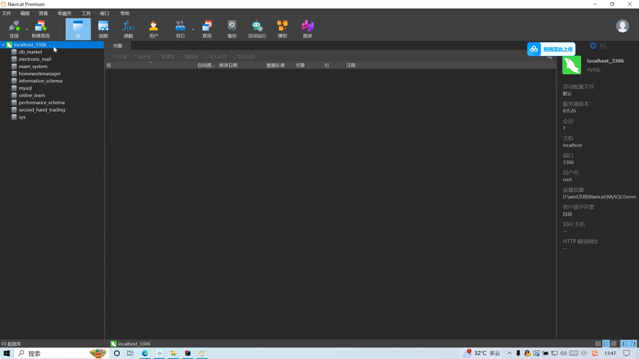This screenshot has width=639, height=359.
Task: Toggle the right information pane button
Action: [633, 344]
